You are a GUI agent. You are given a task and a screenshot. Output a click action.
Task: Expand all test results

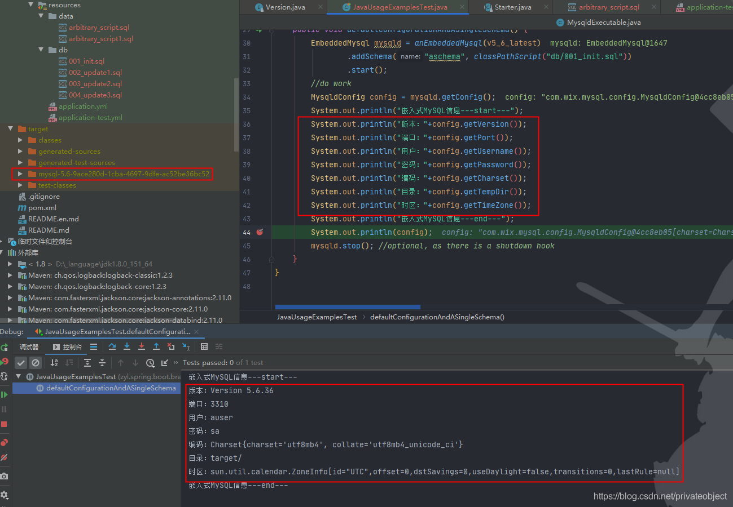[87, 363]
